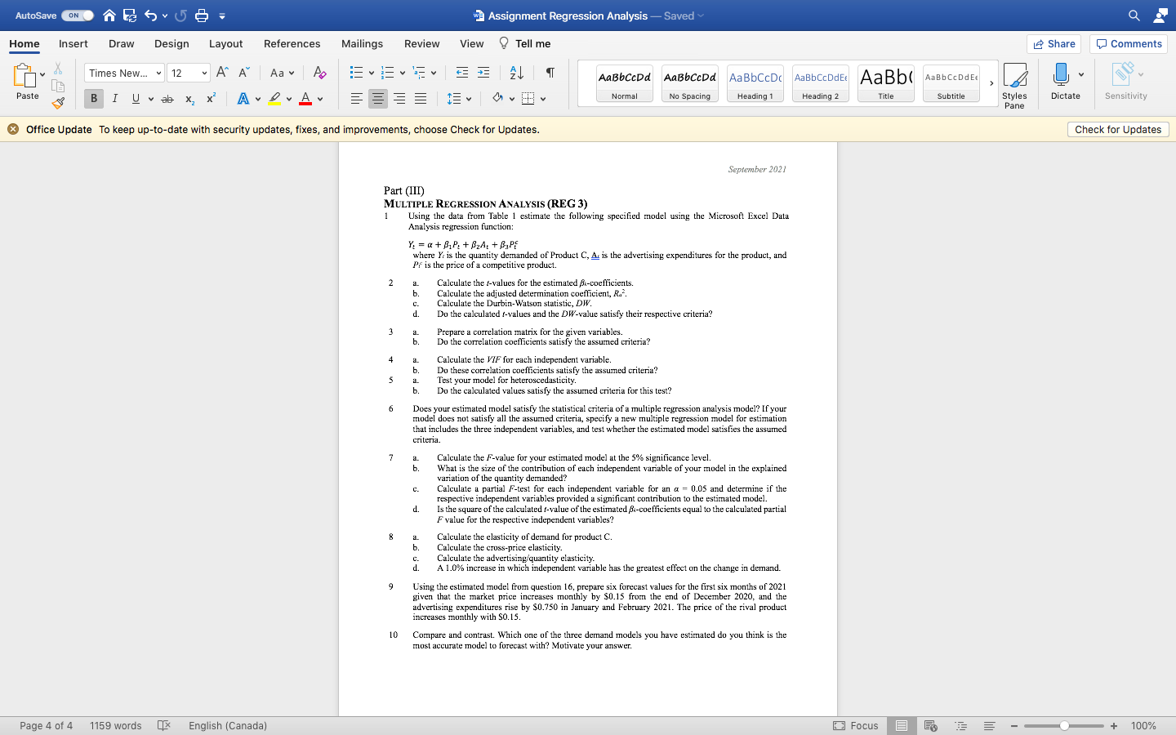1176x735 pixels.
Task: Toggle center alignment
Action: pos(378,99)
